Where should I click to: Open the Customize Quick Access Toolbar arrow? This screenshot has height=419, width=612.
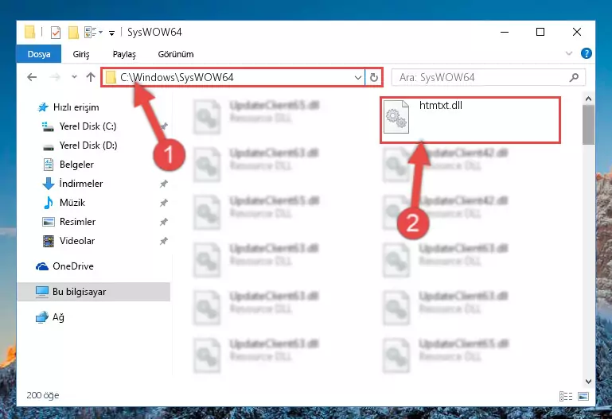pos(111,33)
